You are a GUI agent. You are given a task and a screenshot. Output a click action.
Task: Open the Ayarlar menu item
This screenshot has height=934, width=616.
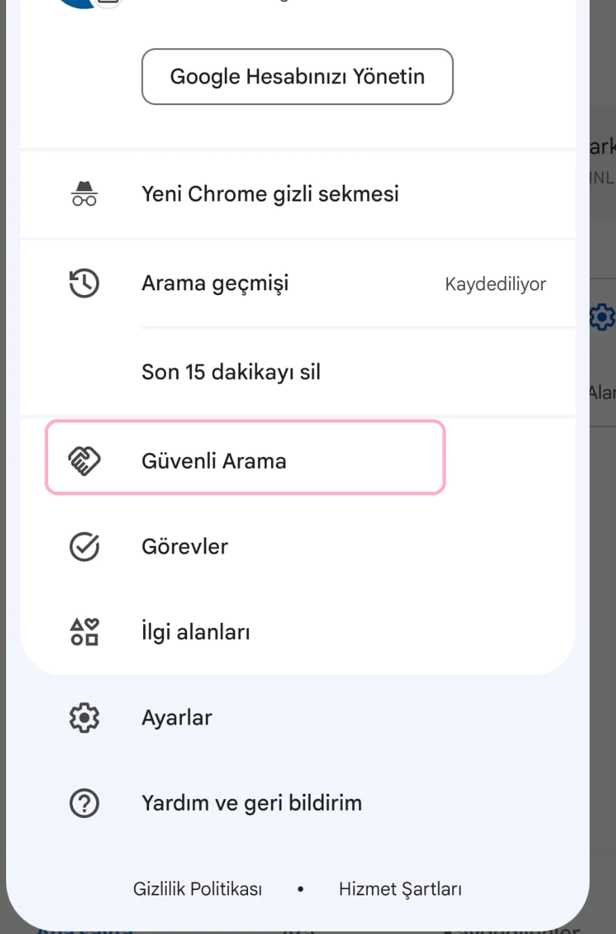click(176, 717)
